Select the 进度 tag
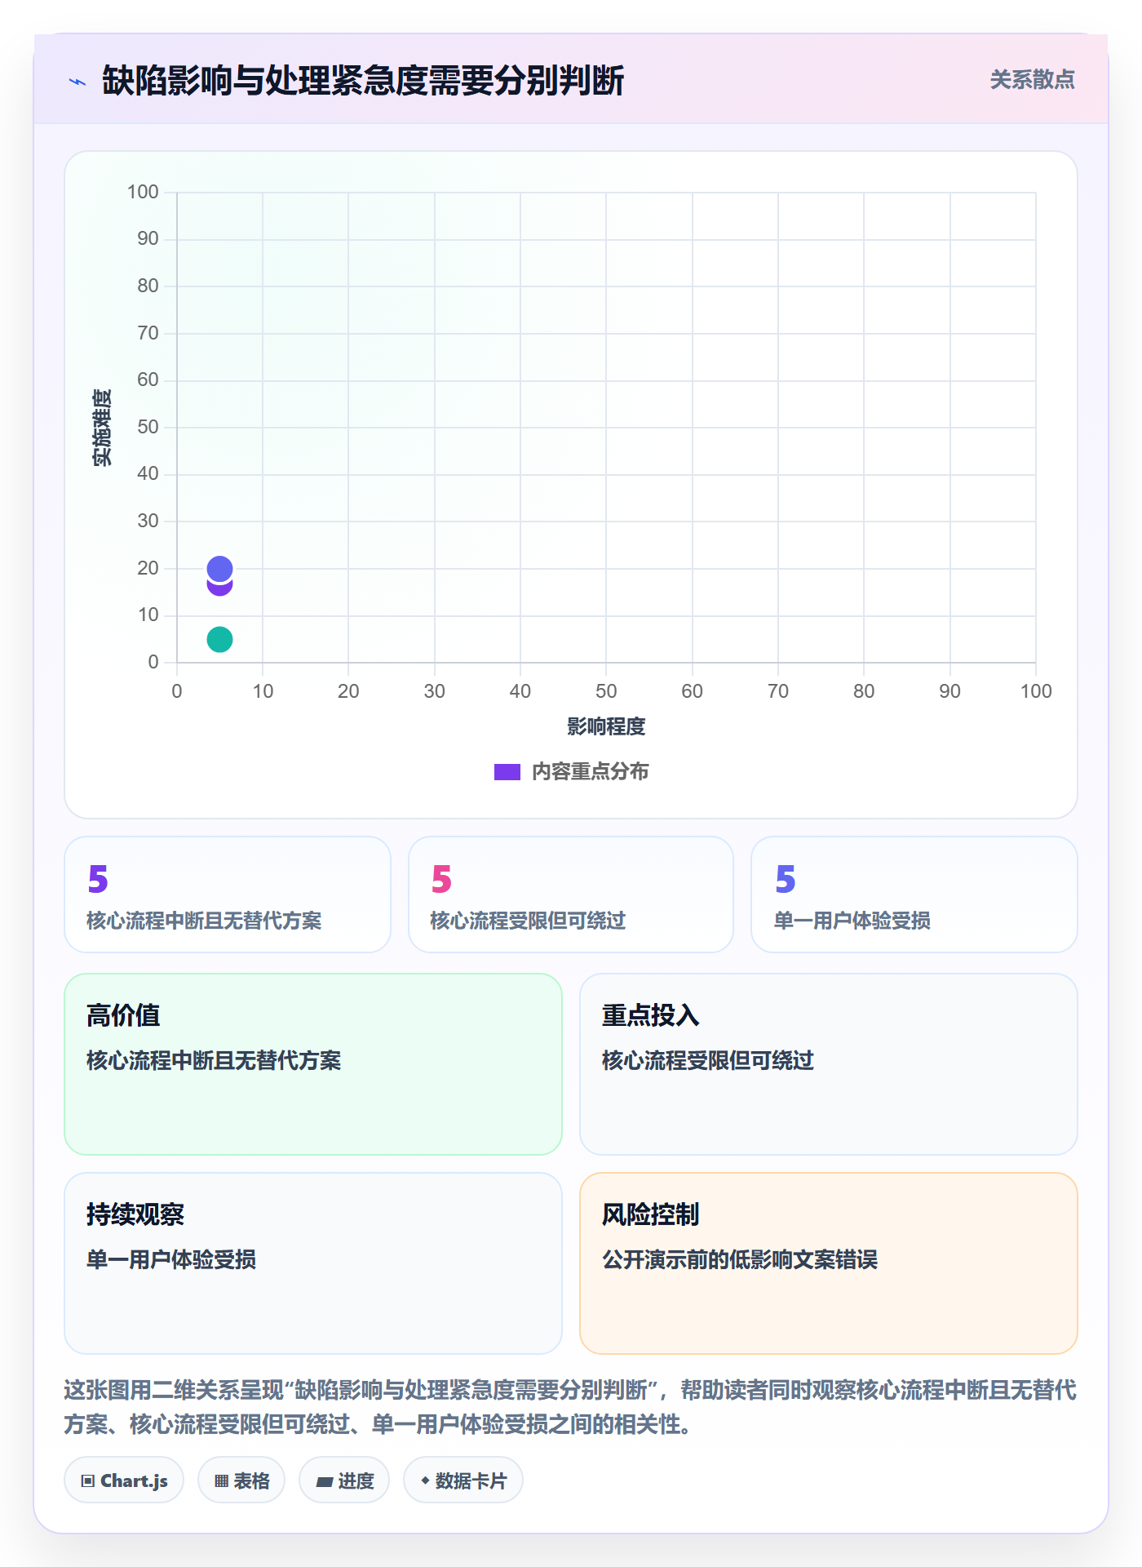1142x1567 pixels. 344,1480
